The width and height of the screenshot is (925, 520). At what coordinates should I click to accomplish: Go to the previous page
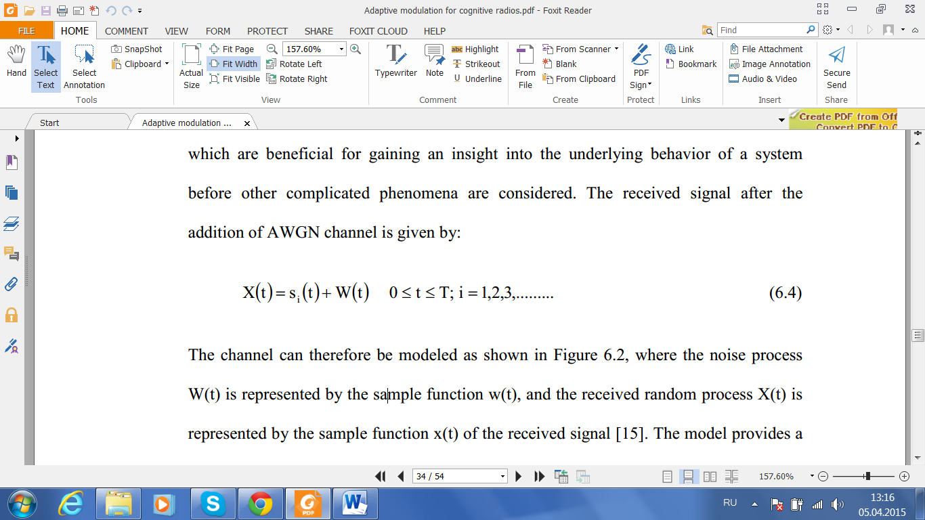(401, 476)
